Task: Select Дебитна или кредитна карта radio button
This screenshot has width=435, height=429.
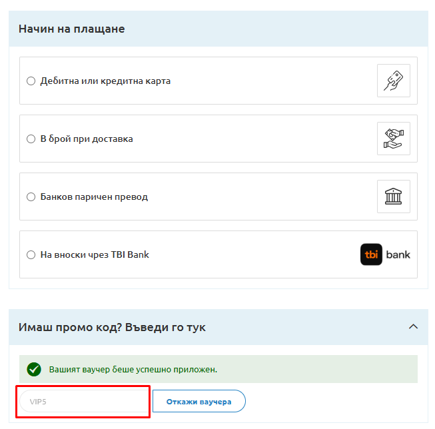Action: (x=31, y=81)
